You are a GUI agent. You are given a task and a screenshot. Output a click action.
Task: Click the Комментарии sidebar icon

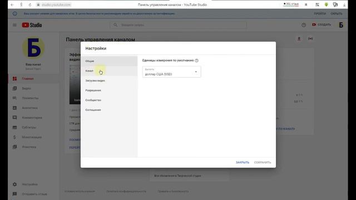15,118
